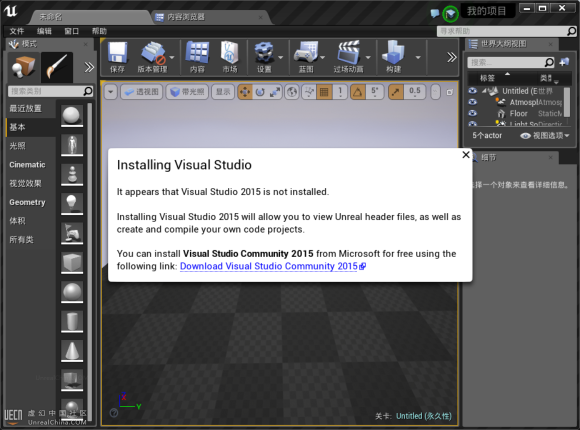Toggle visibility of Atmospheric Fog actor
This screenshot has width=580, height=430.
coord(472,102)
